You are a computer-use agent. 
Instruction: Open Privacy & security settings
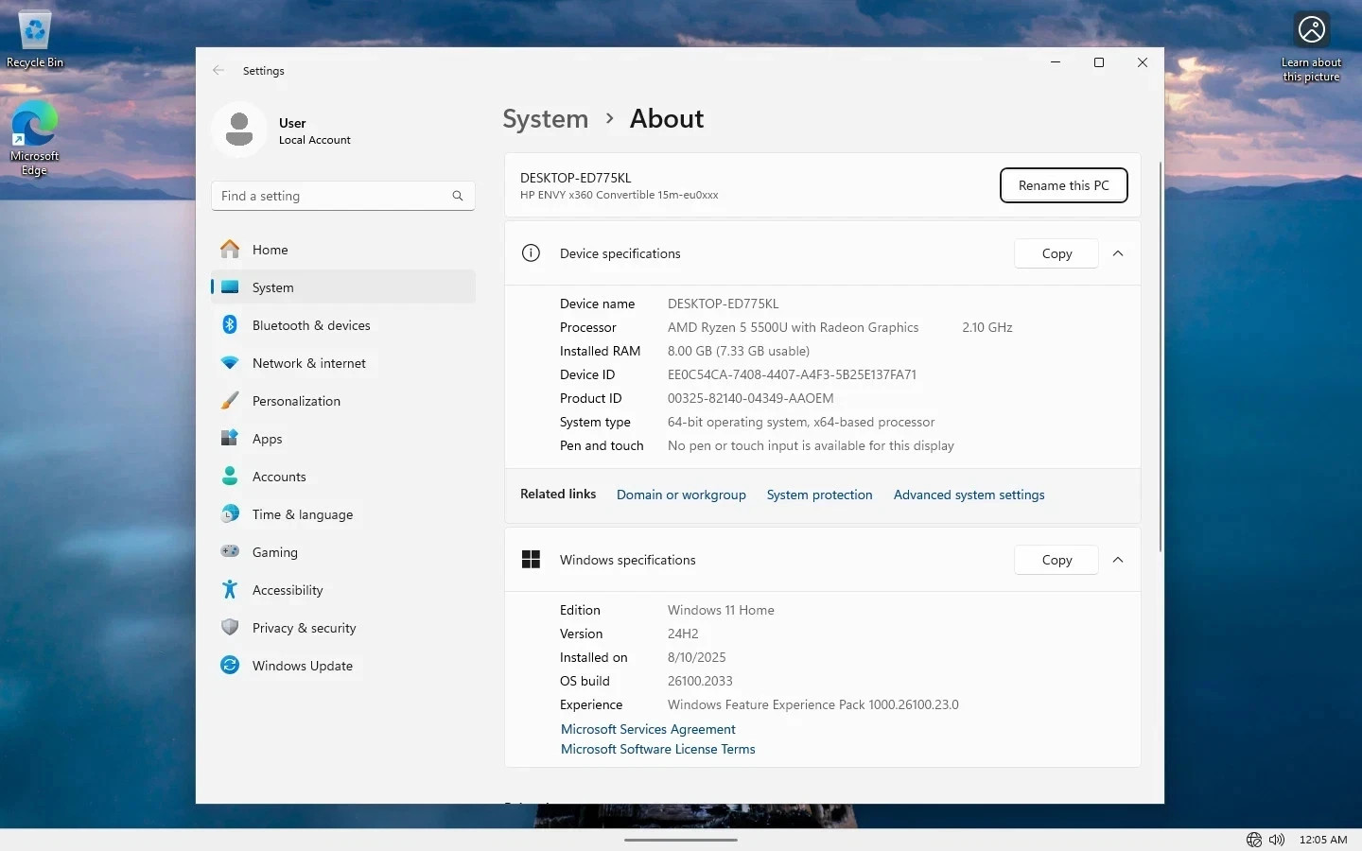tap(343, 628)
